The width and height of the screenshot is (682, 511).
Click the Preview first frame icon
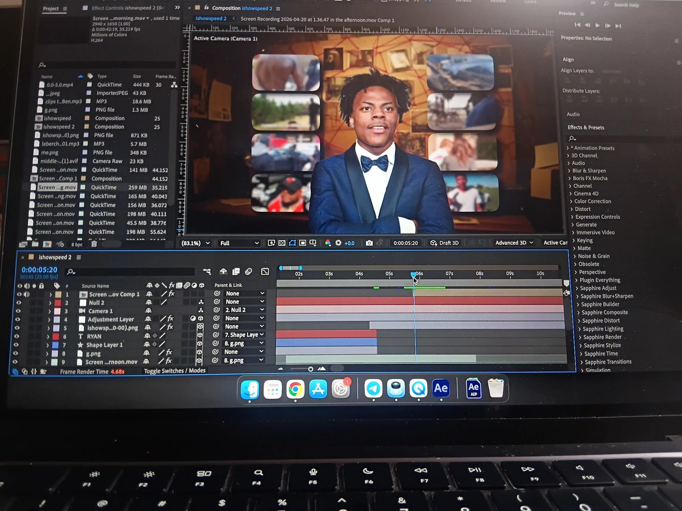pos(577,25)
